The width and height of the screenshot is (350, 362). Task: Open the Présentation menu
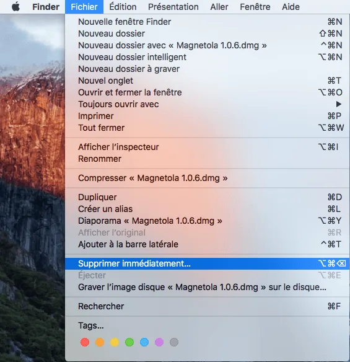tap(173, 7)
